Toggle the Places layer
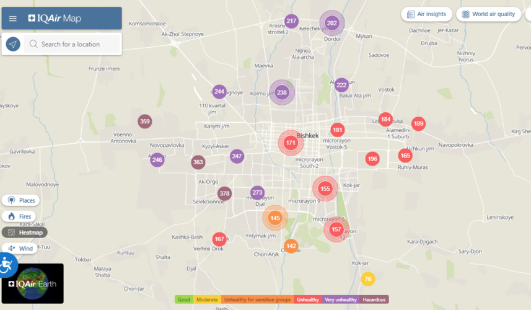Viewport: 531px width, 310px height. pyautogui.click(x=21, y=200)
